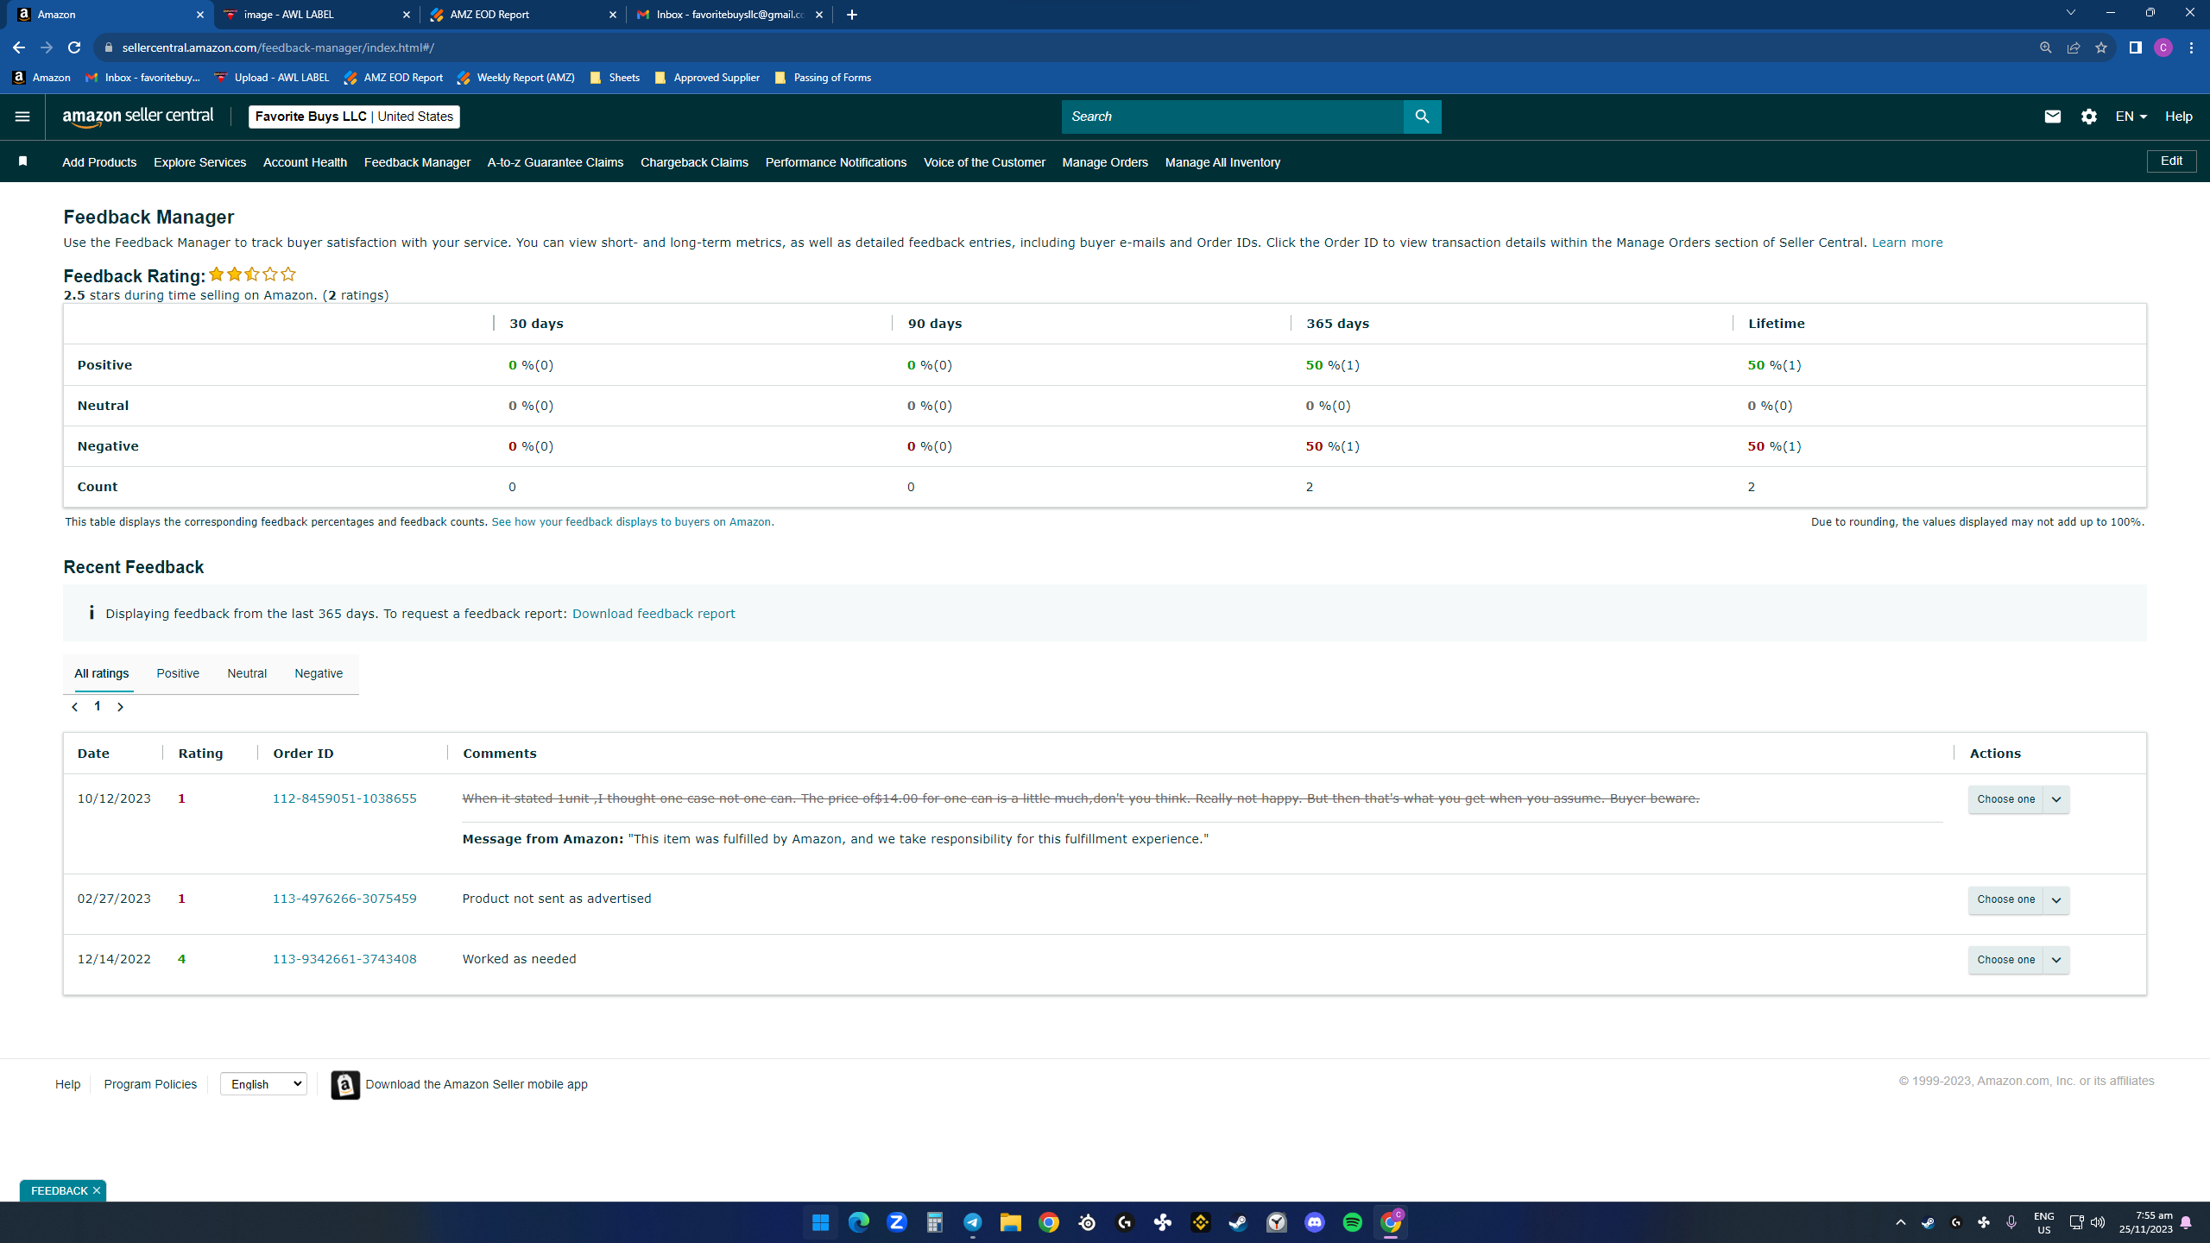Switch to the AMZ EOD Report browser tab

[524, 15]
